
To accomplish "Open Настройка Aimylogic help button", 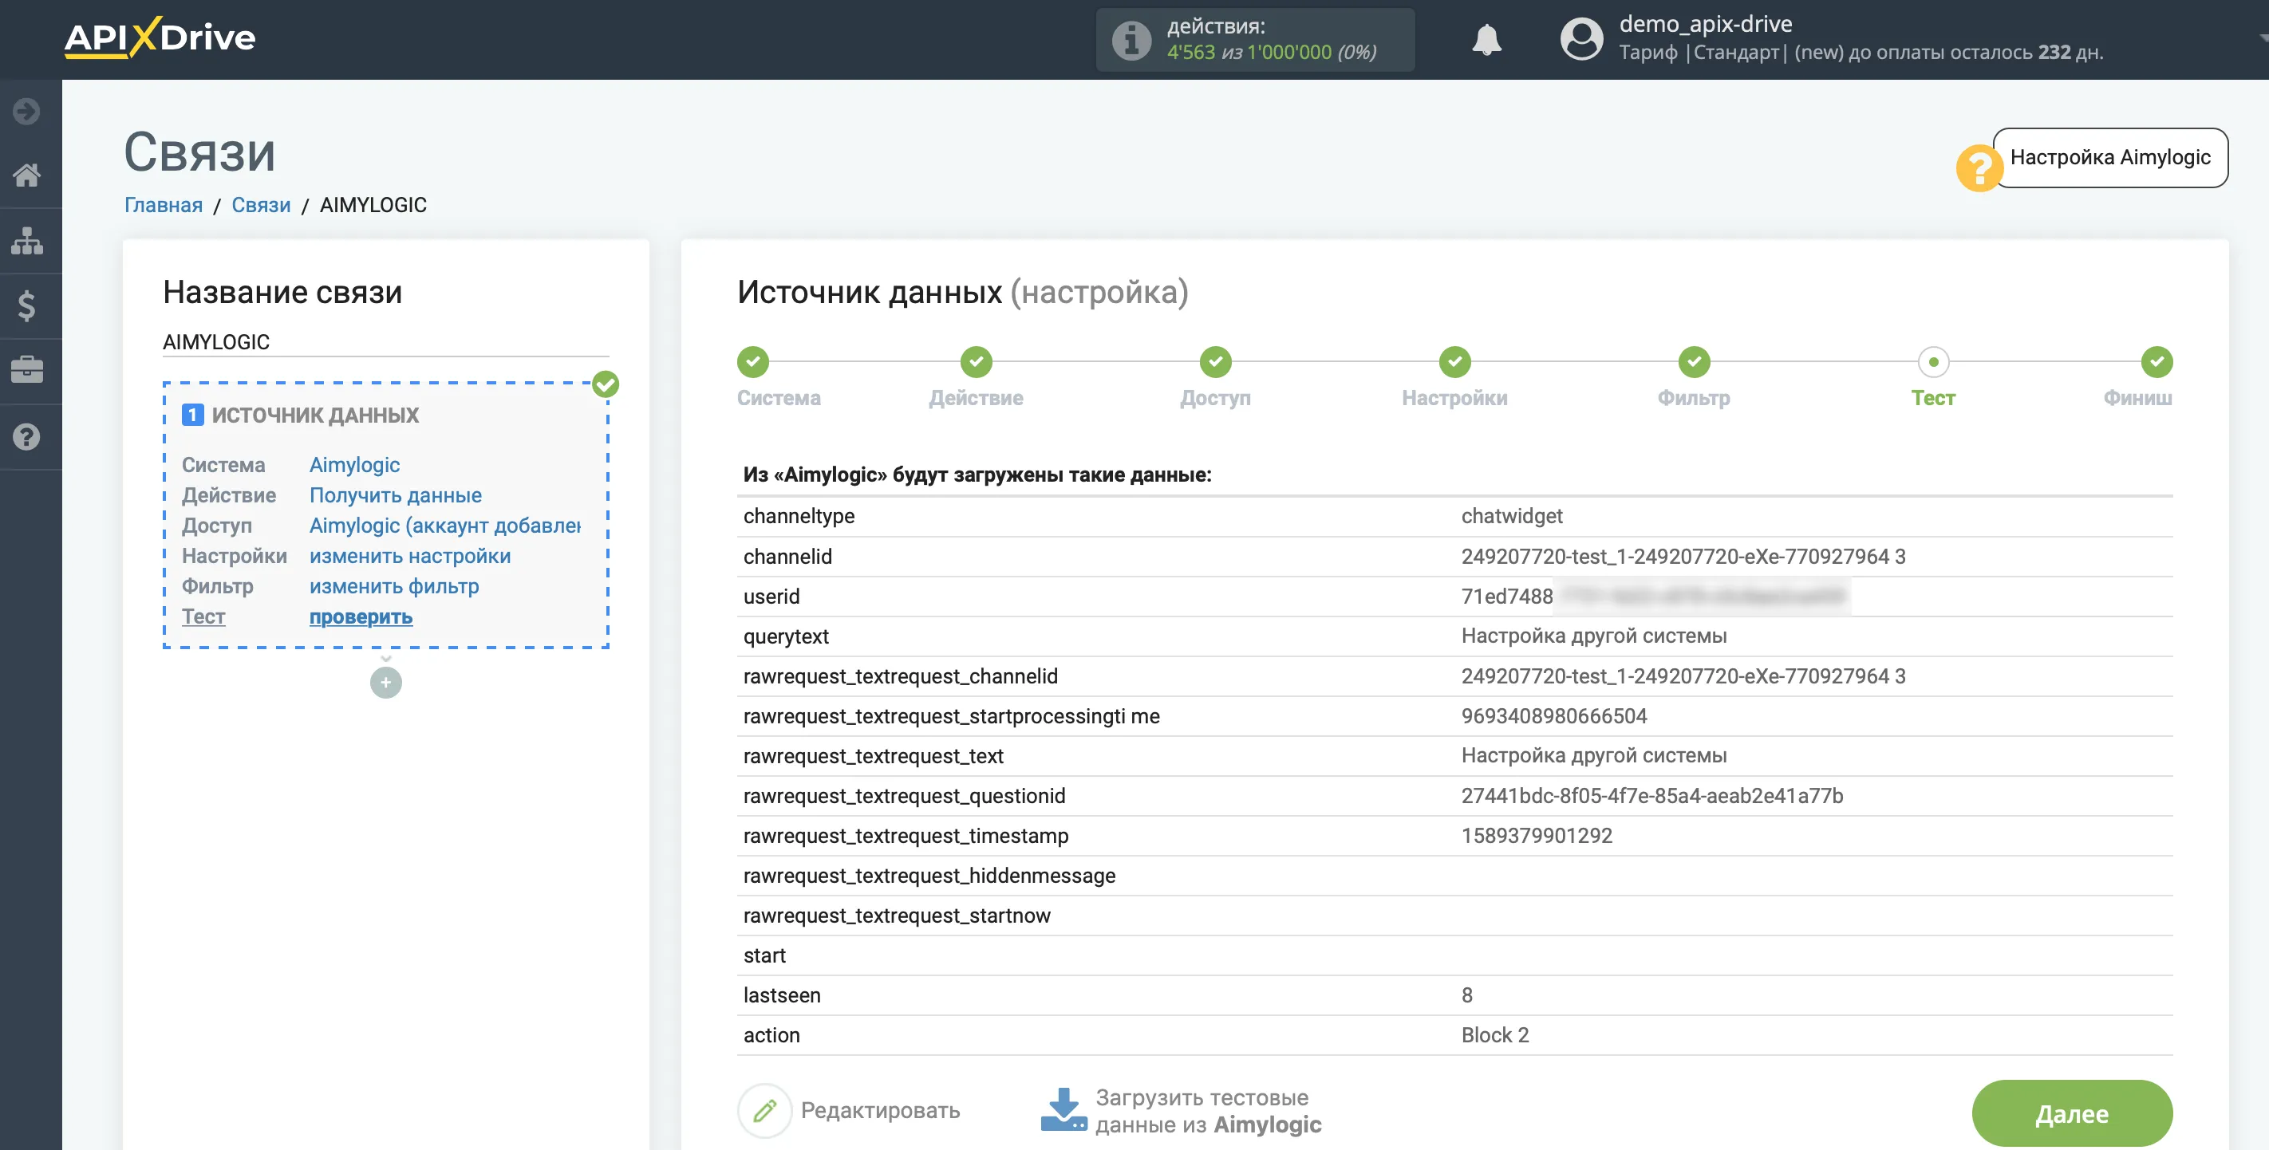I will (x=2109, y=158).
